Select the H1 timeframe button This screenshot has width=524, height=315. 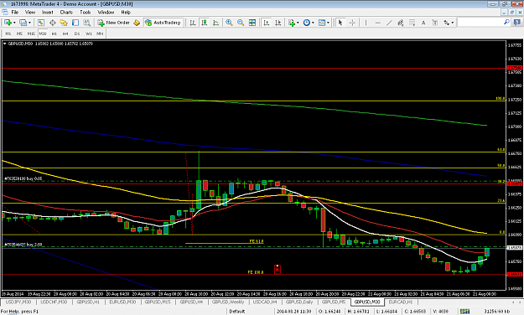(x=54, y=34)
